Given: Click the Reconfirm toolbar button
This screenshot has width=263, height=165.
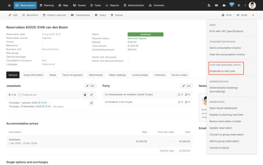Looking at the screenshot, I should [30, 15].
